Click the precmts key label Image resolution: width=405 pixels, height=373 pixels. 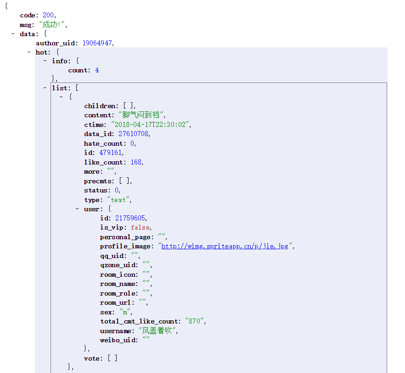click(x=98, y=181)
